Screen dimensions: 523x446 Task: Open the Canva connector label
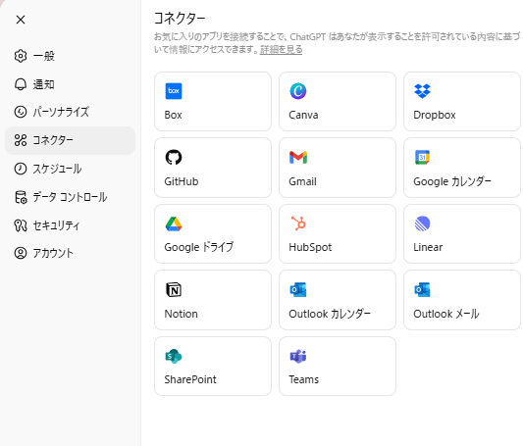[303, 115]
